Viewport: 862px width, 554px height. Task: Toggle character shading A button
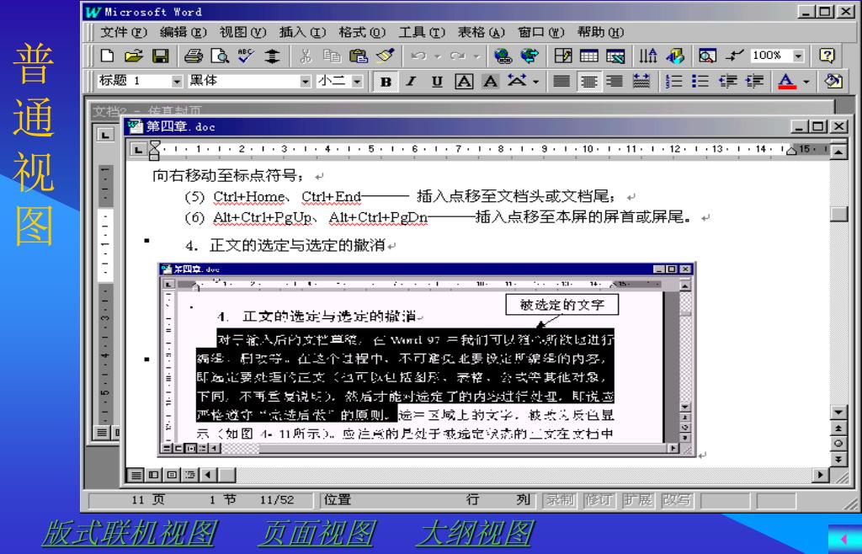pos(491,82)
